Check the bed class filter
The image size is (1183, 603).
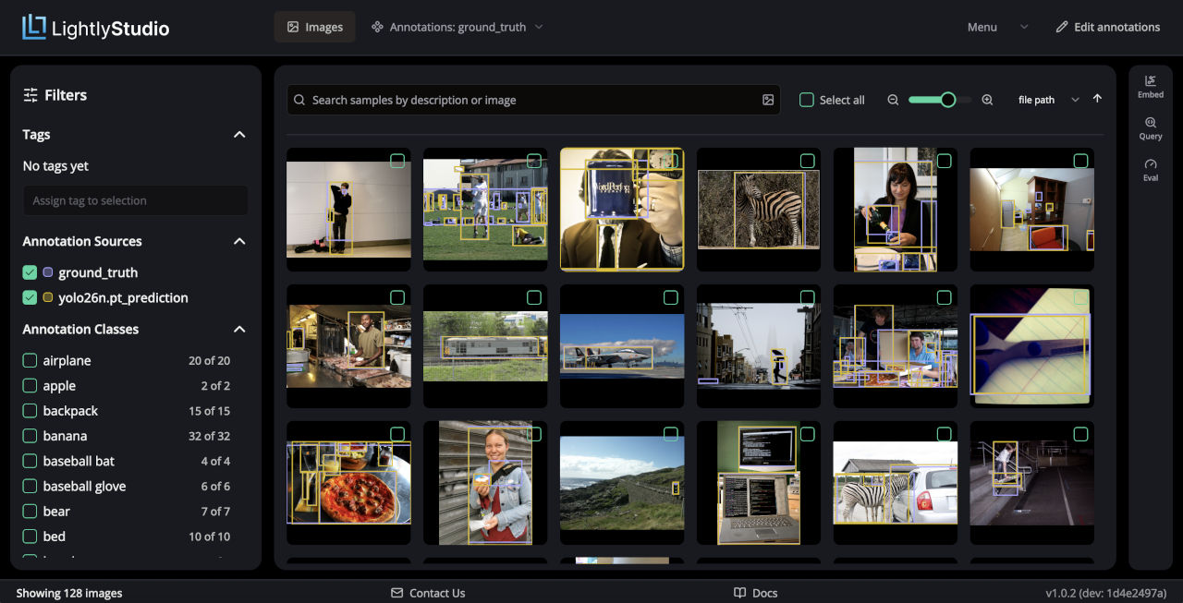pos(30,536)
